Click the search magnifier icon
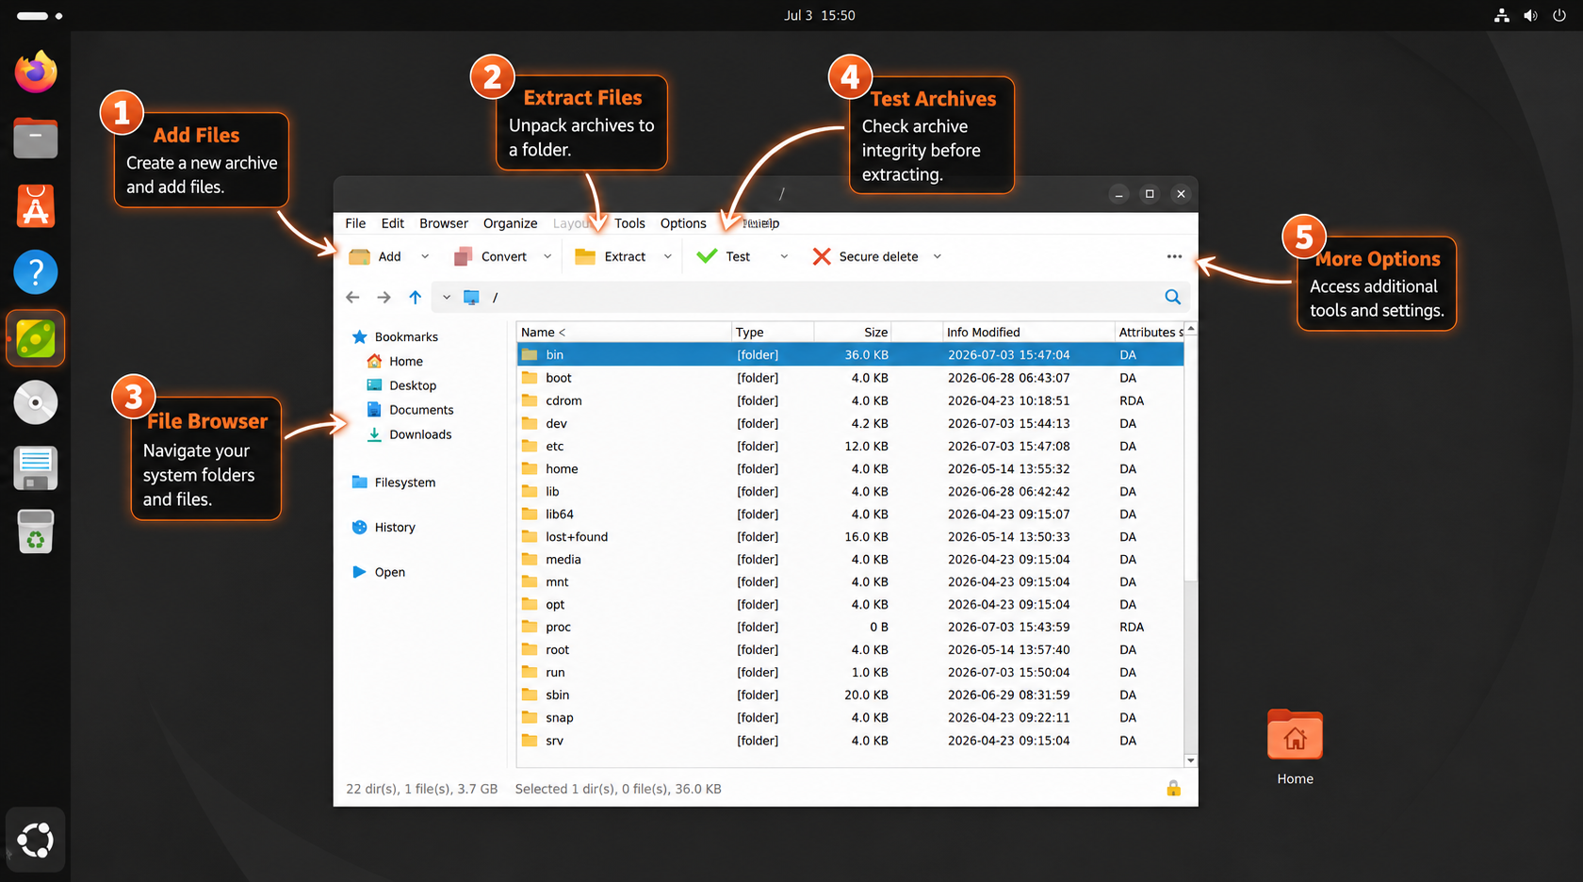 1172,297
